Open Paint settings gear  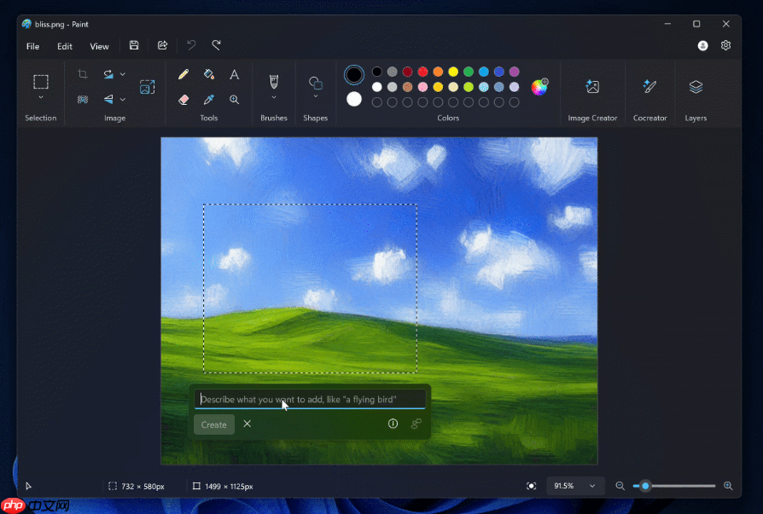click(x=725, y=45)
